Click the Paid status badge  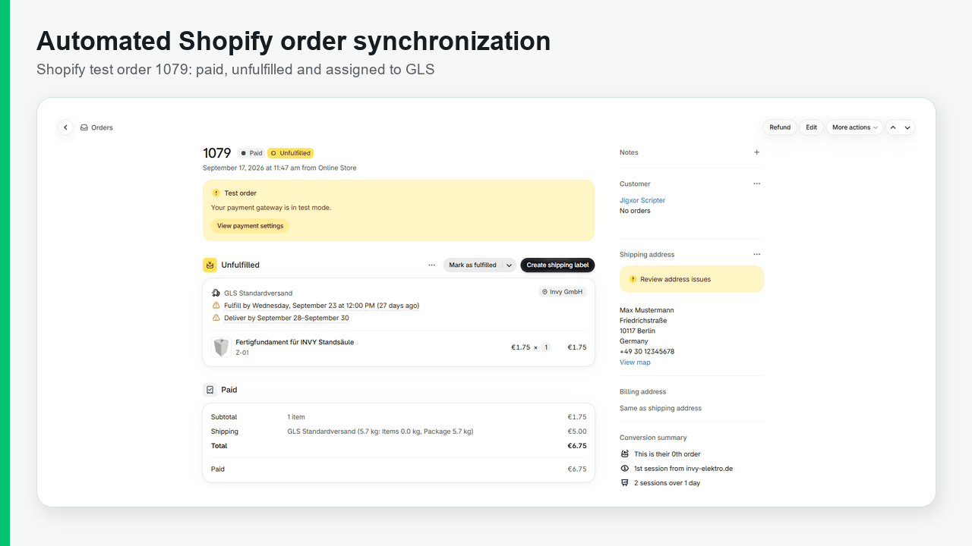pos(251,153)
